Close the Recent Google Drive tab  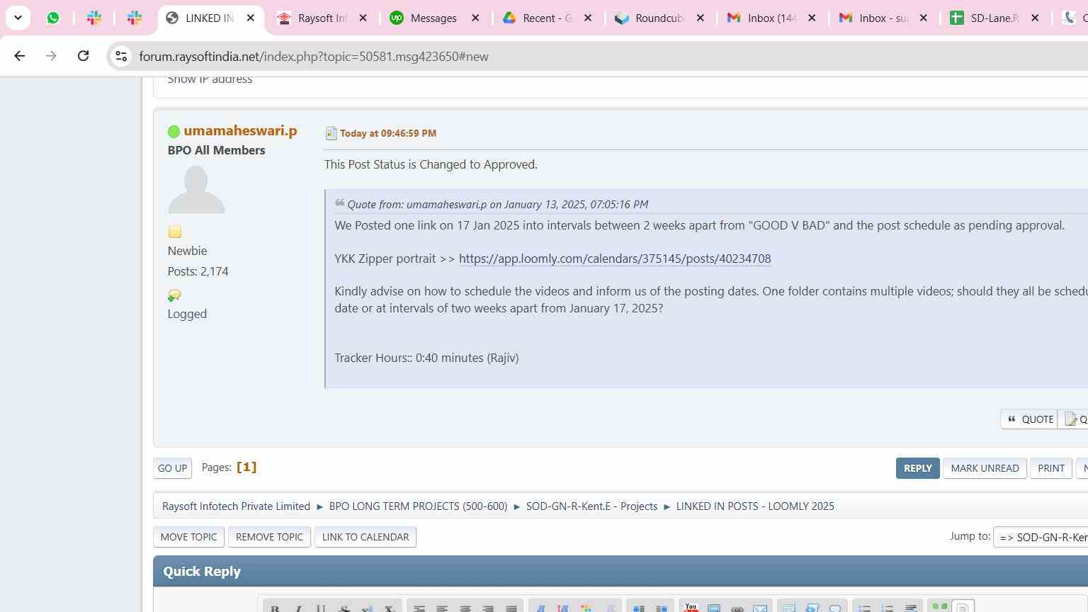pyautogui.click(x=588, y=18)
